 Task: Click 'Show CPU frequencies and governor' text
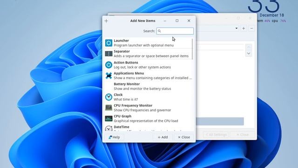(x=142, y=110)
